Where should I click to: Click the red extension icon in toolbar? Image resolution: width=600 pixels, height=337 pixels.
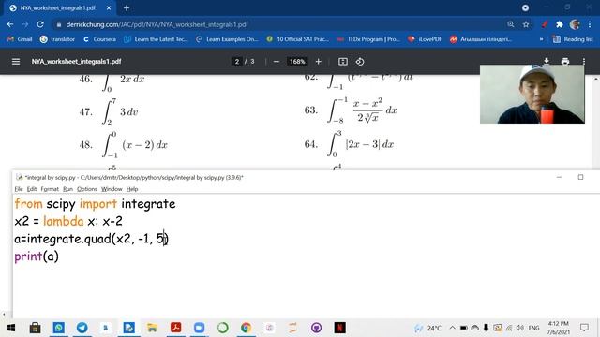click(544, 24)
